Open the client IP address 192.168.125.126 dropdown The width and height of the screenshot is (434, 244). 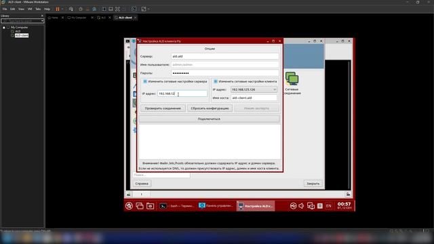point(254,89)
